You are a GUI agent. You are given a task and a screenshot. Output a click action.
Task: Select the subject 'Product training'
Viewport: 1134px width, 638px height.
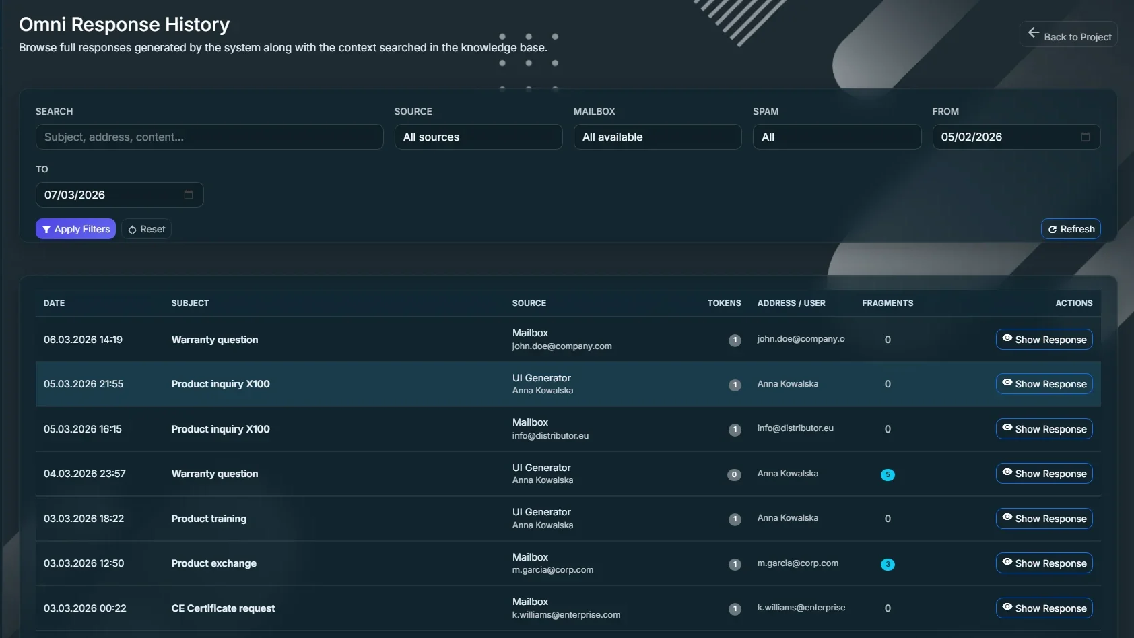click(209, 519)
